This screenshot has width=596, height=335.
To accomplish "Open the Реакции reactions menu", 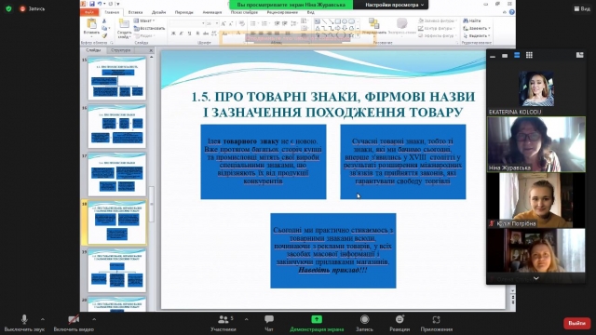I will coord(400,323).
